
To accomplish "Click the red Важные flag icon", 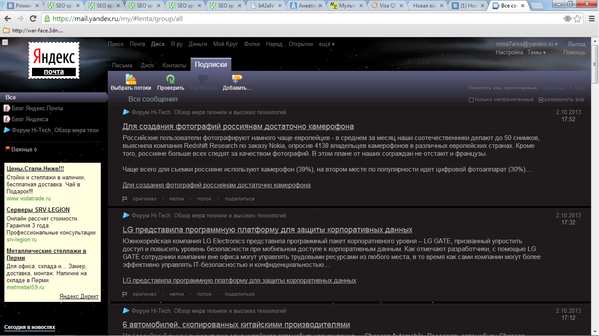I will click(x=7, y=149).
